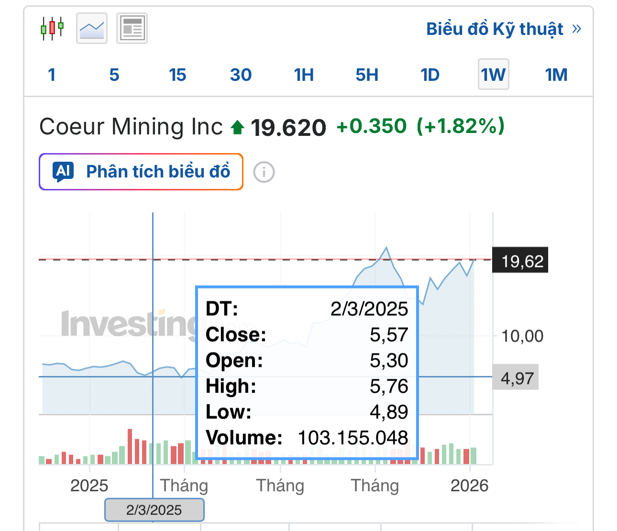Viewport: 617px width, 531px height.
Task: Click the 19,62 current price label
Action: pyautogui.click(x=520, y=261)
